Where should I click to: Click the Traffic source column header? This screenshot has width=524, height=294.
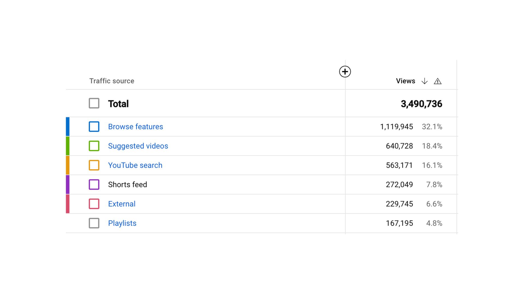pos(112,81)
